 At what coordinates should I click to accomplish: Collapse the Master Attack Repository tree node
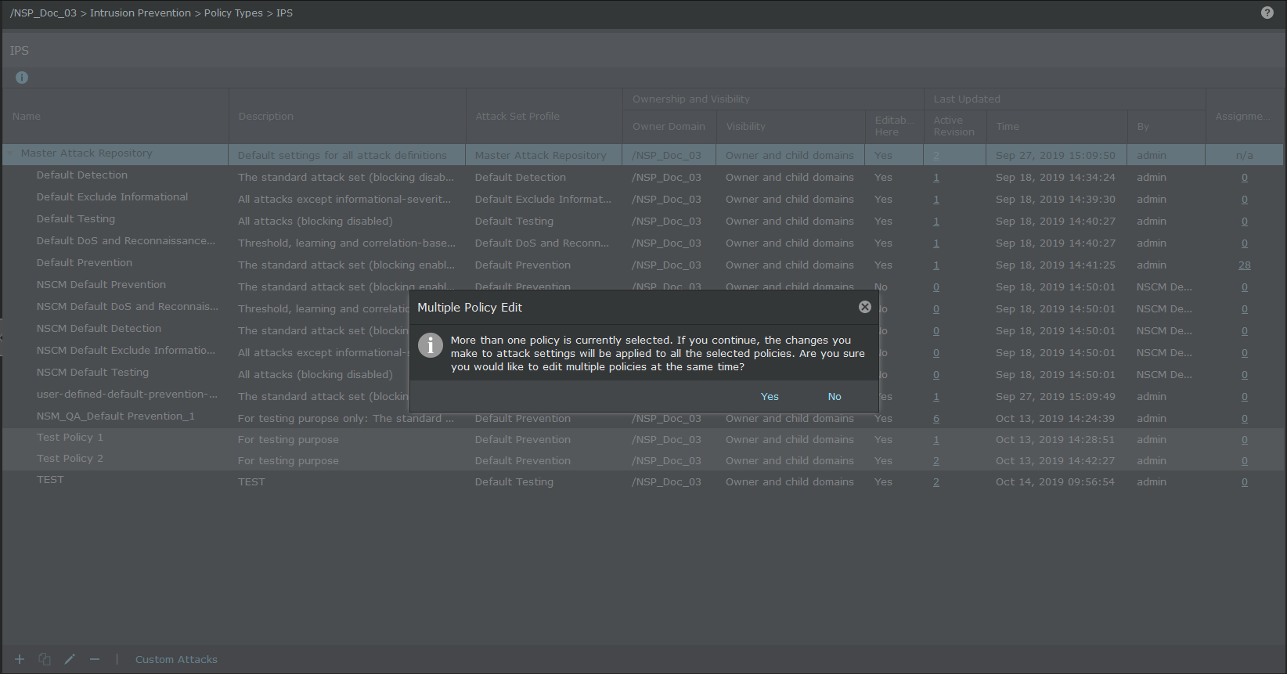(10, 153)
